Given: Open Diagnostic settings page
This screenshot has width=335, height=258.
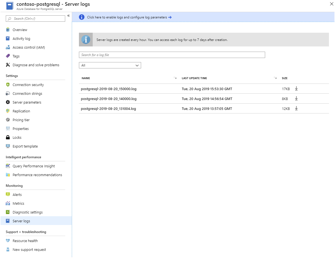Looking at the screenshot, I should click(28, 212).
